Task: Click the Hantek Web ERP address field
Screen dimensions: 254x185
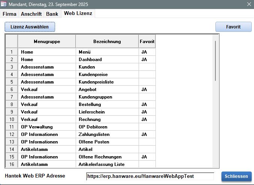Action: pyautogui.click(x=150, y=176)
